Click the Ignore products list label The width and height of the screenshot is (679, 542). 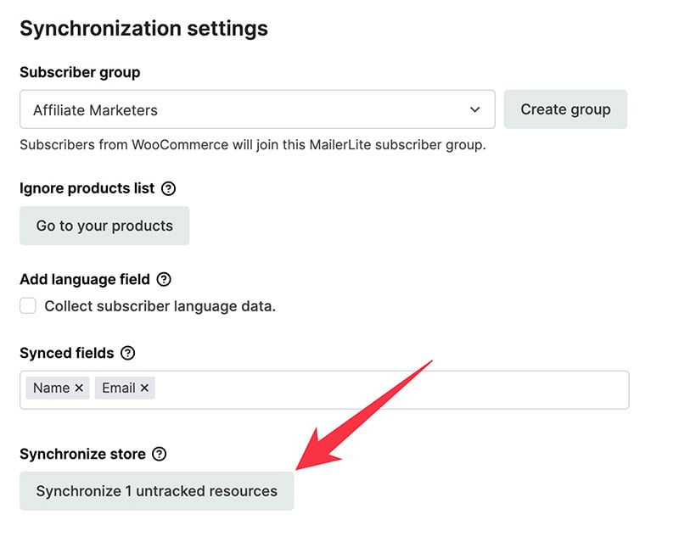tap(87, 189)
